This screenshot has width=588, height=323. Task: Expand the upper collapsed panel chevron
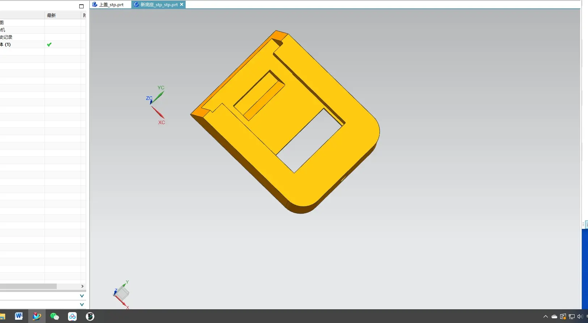point(82,296)
